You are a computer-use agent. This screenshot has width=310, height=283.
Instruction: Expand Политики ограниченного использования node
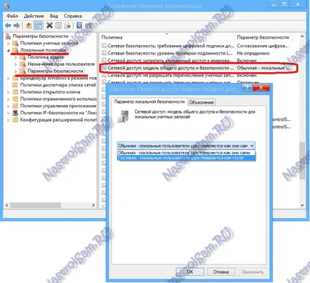pyautogui.click(x=9, y=99)
